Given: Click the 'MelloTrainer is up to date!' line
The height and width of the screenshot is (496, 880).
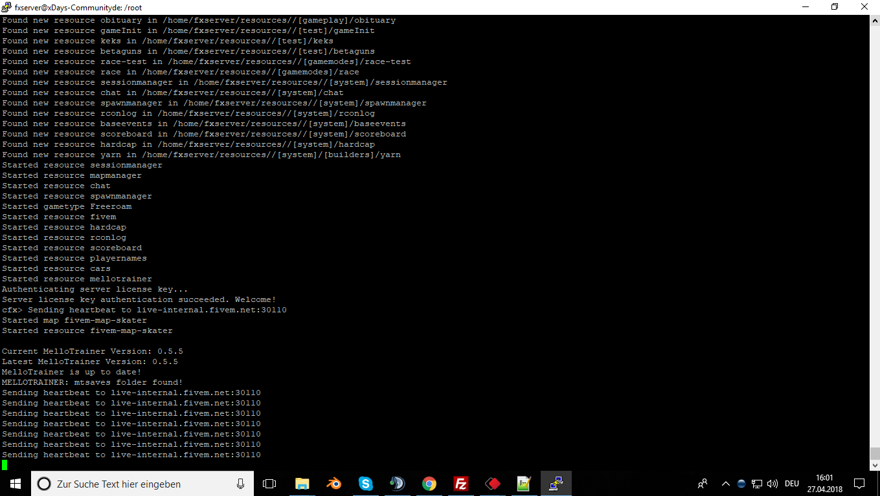Looking at the screenshot, I should [72, 372].
